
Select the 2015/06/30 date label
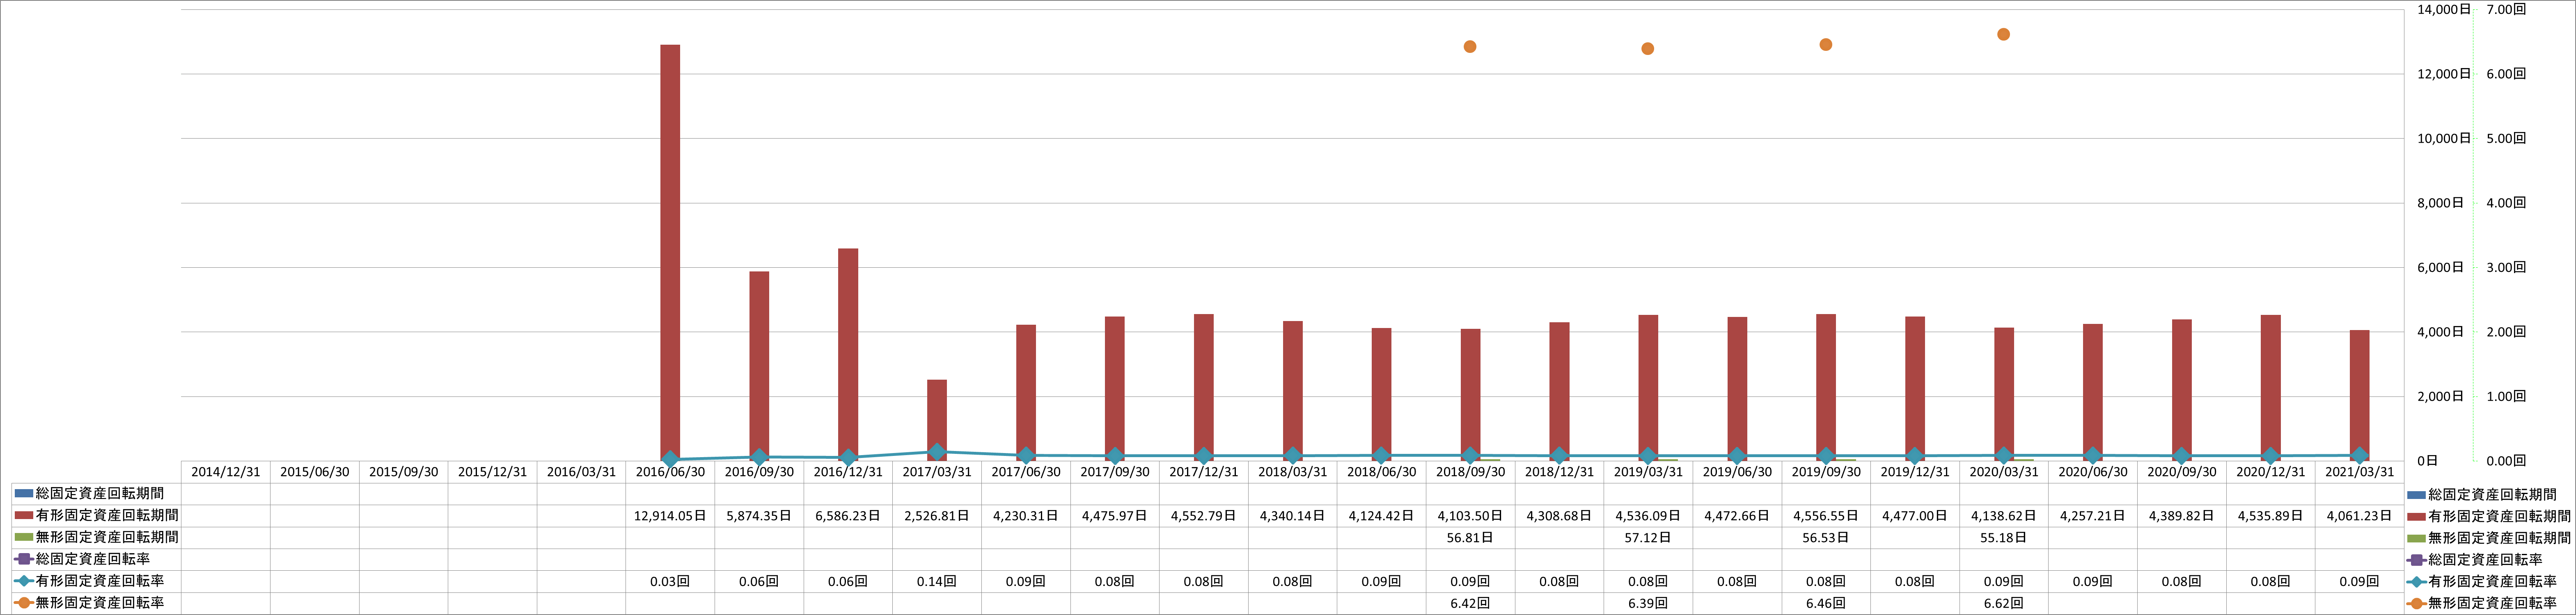click(x=314, y=472)
